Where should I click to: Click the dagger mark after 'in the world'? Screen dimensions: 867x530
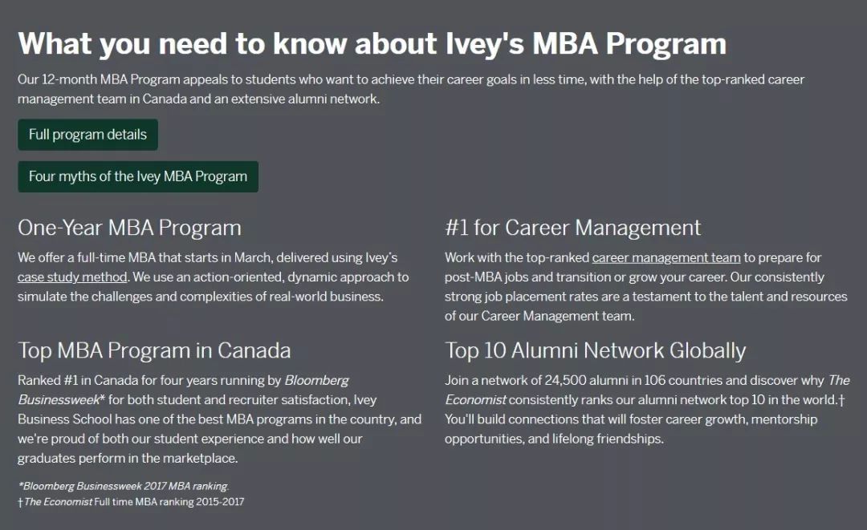coord(841,400)
